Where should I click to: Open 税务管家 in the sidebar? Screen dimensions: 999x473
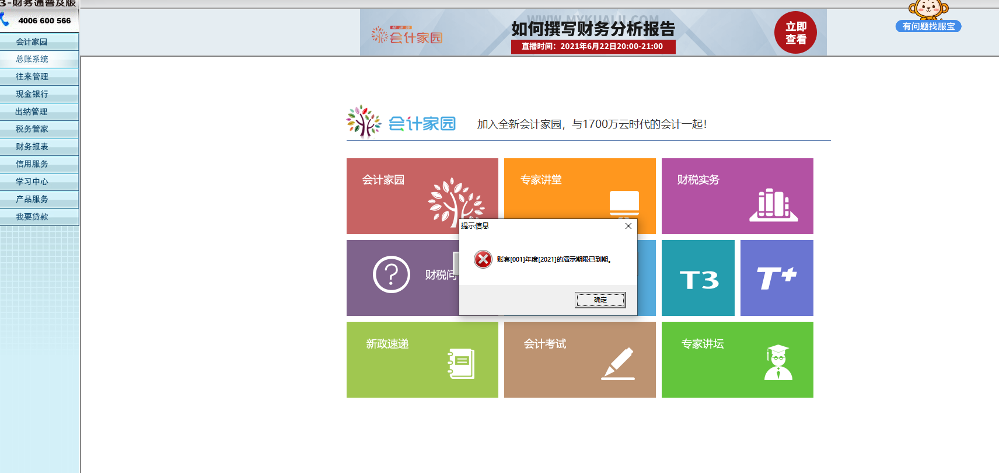39,130
